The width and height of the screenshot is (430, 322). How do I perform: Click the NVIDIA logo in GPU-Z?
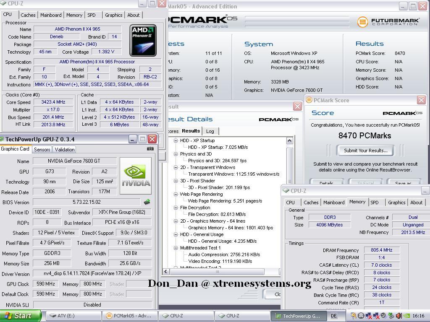coord(136,176)
